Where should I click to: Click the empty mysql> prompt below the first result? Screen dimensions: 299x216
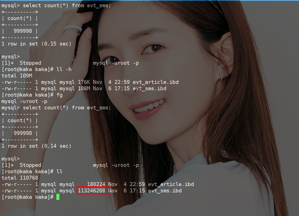tap(11, 57)
